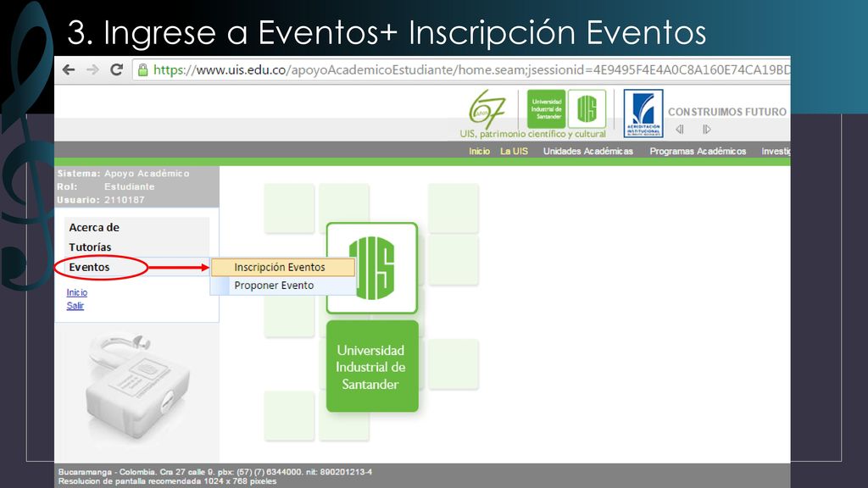Click the green UIS emblem in header

coord(587,109)
